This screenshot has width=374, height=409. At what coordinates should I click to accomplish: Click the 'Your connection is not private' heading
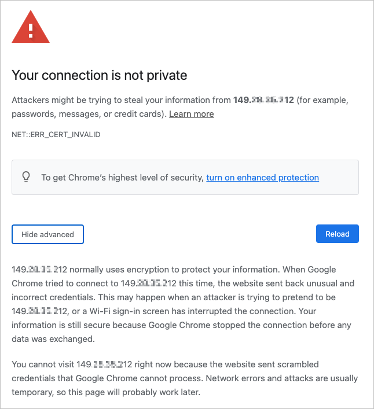click(x=99, y=75)
